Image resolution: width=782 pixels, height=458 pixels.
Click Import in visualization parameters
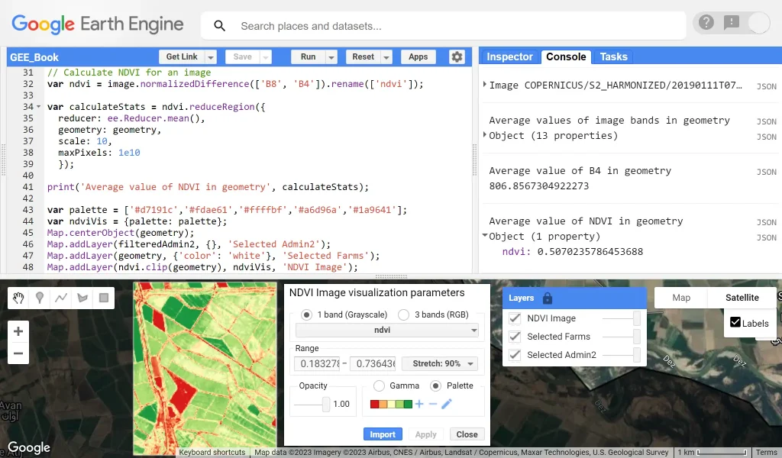coord(383,434)
